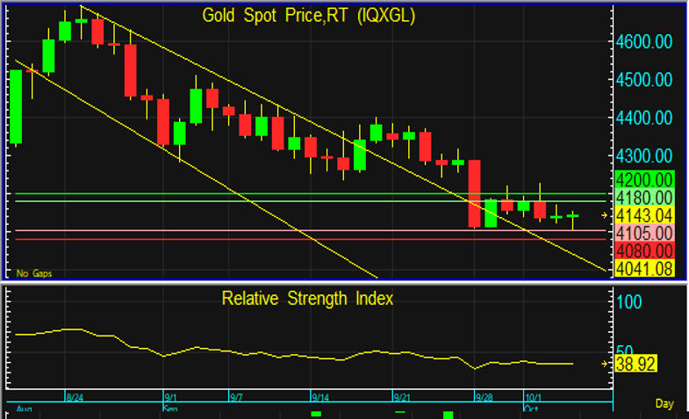The height and width of the screenshot is (419, 689).
Task: Click the 4600.00 price axis label
Action: click(643, 42)
